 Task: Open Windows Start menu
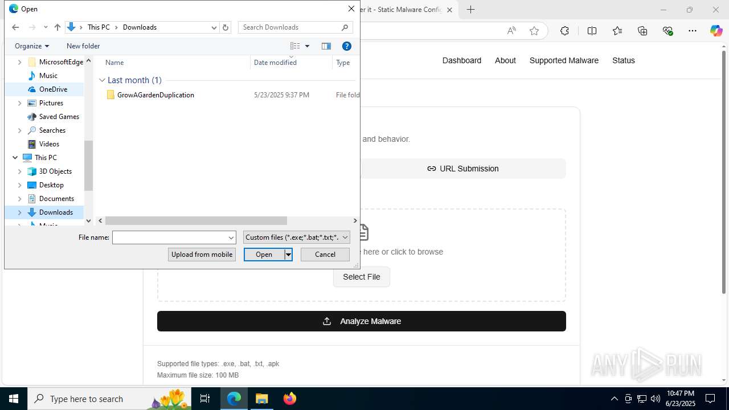click(14, 399)
